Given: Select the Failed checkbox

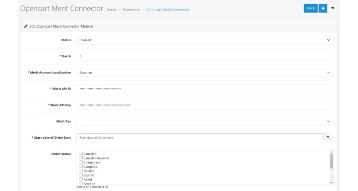Looking at the screenshot, I should [81, 179].
